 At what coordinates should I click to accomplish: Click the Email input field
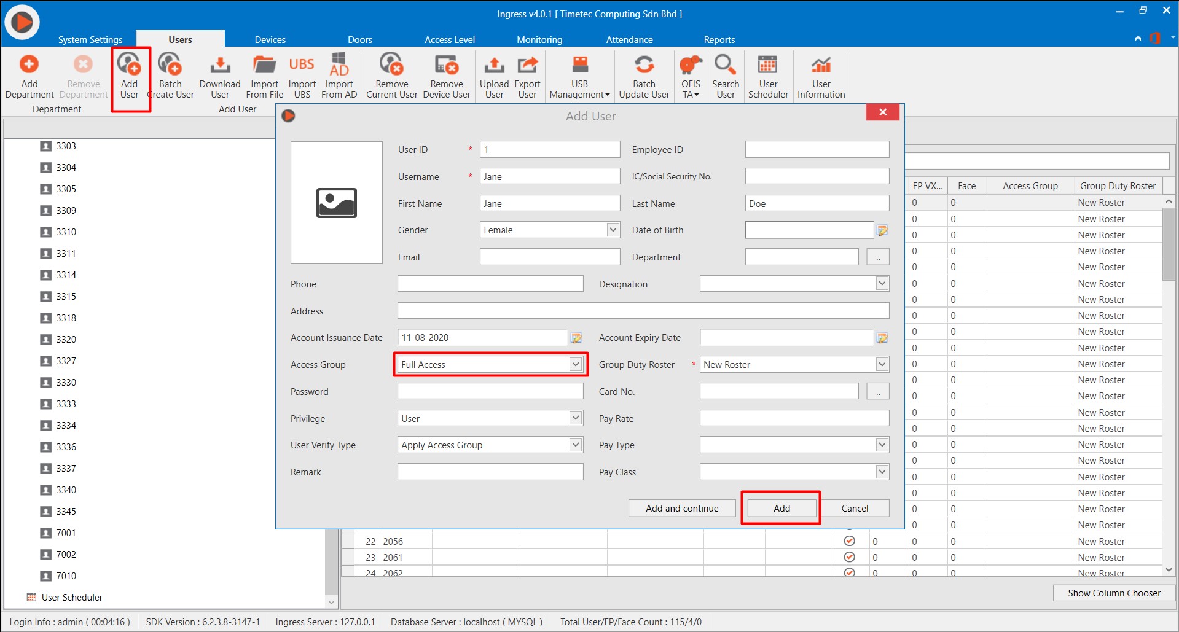(x=549, y=257)
